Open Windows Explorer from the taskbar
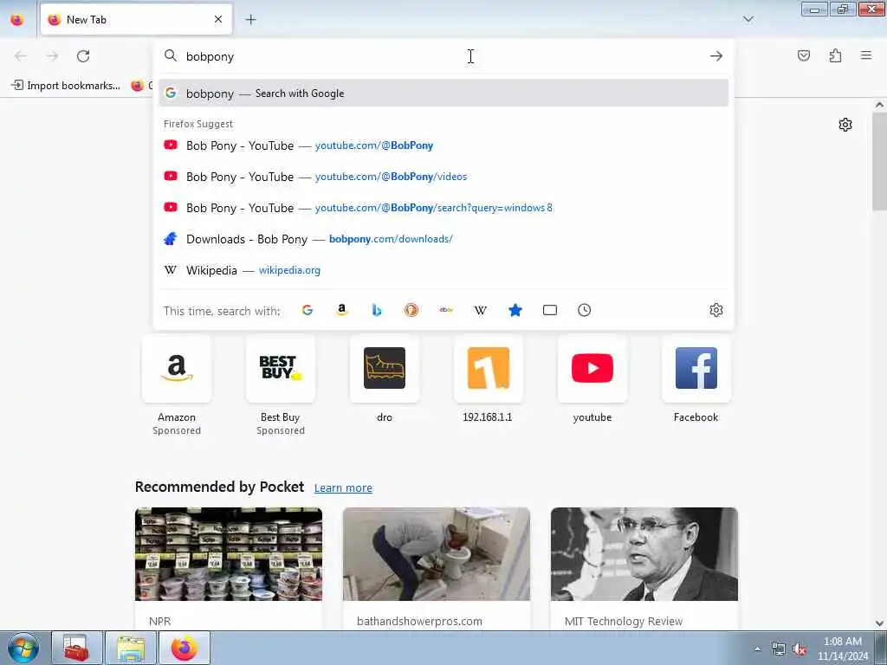The height and width of the screenshot is (665, 887). [131, 648]
